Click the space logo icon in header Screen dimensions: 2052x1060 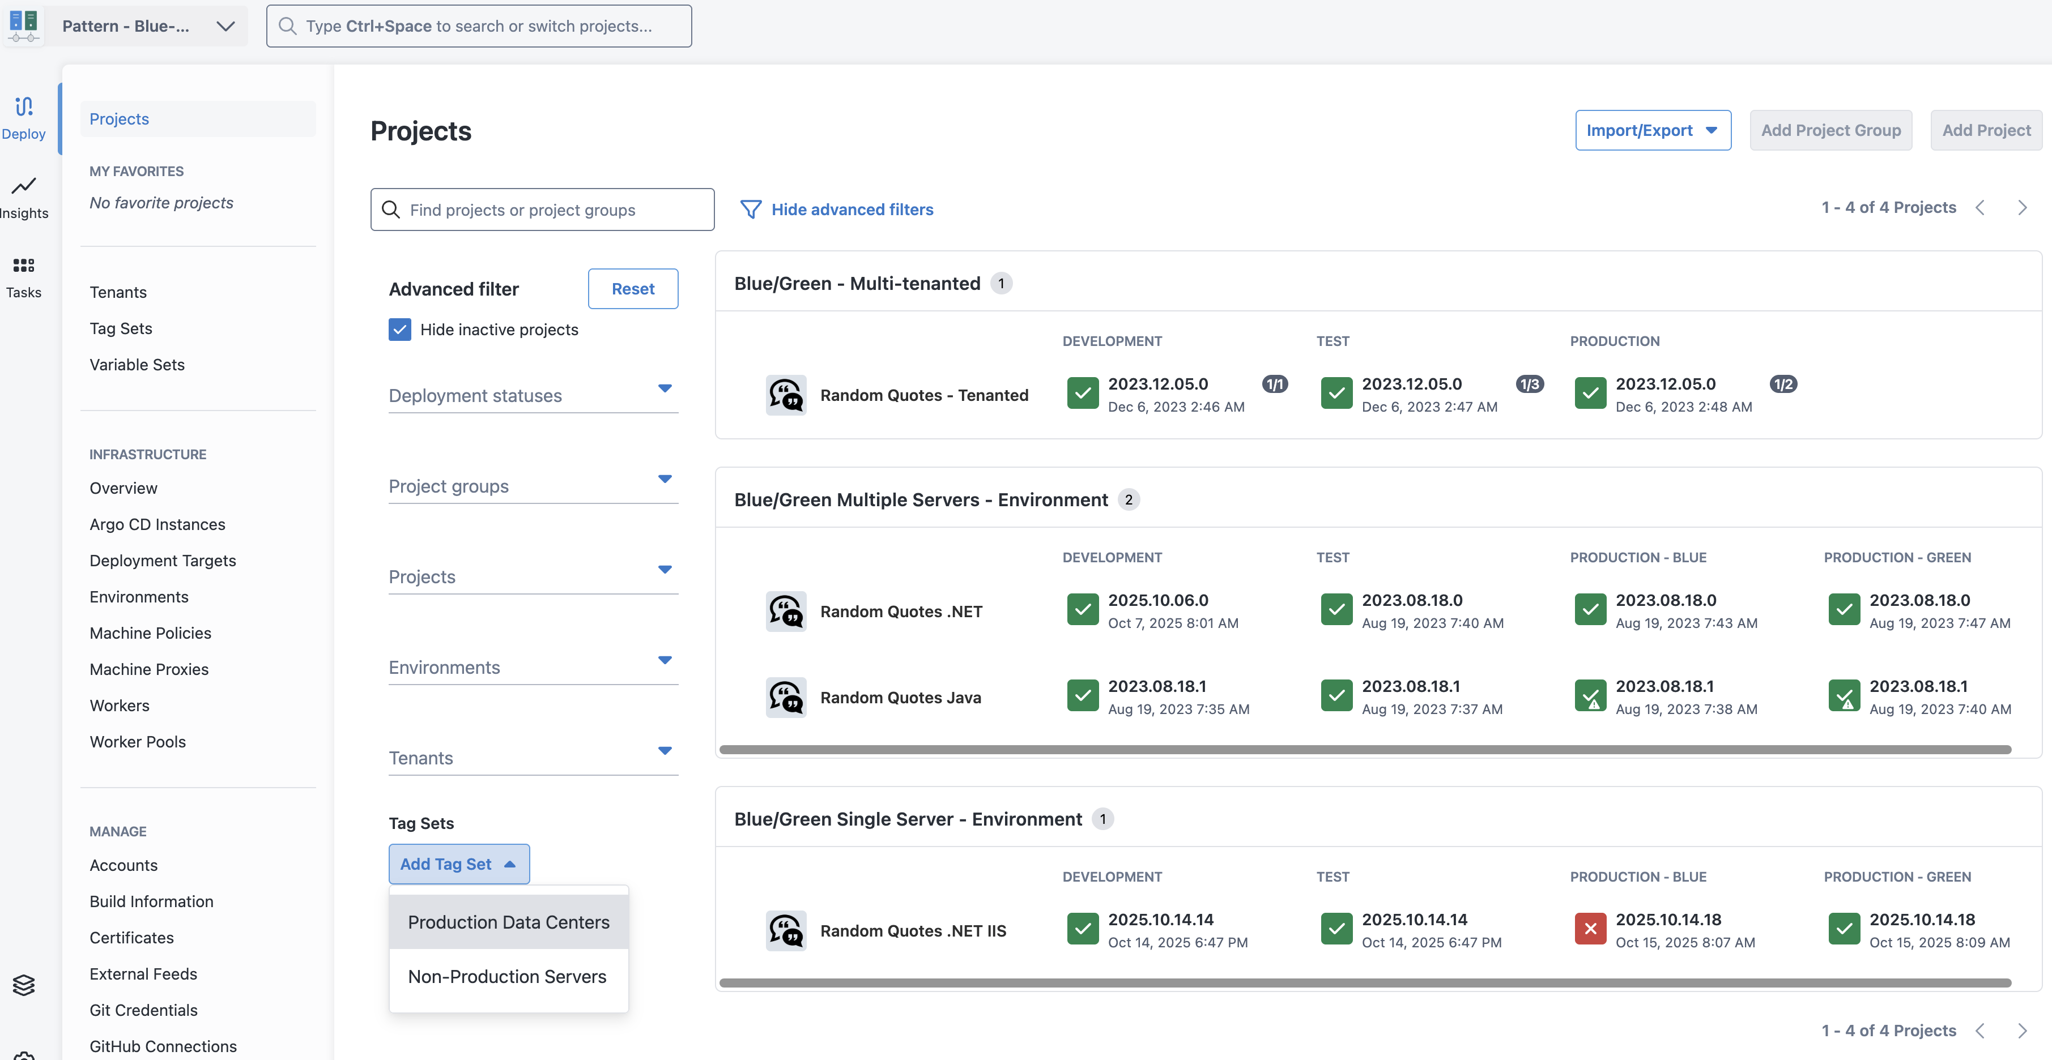point(23,25)
